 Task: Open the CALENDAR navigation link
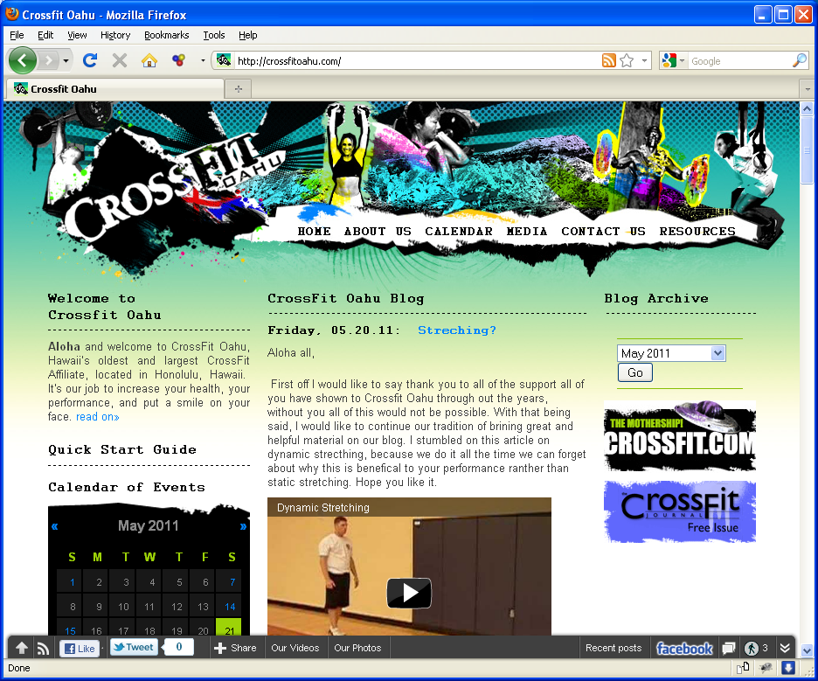click(x=459, y=231)
